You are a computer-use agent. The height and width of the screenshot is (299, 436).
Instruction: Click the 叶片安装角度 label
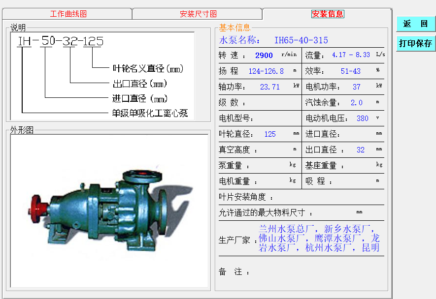246,197
